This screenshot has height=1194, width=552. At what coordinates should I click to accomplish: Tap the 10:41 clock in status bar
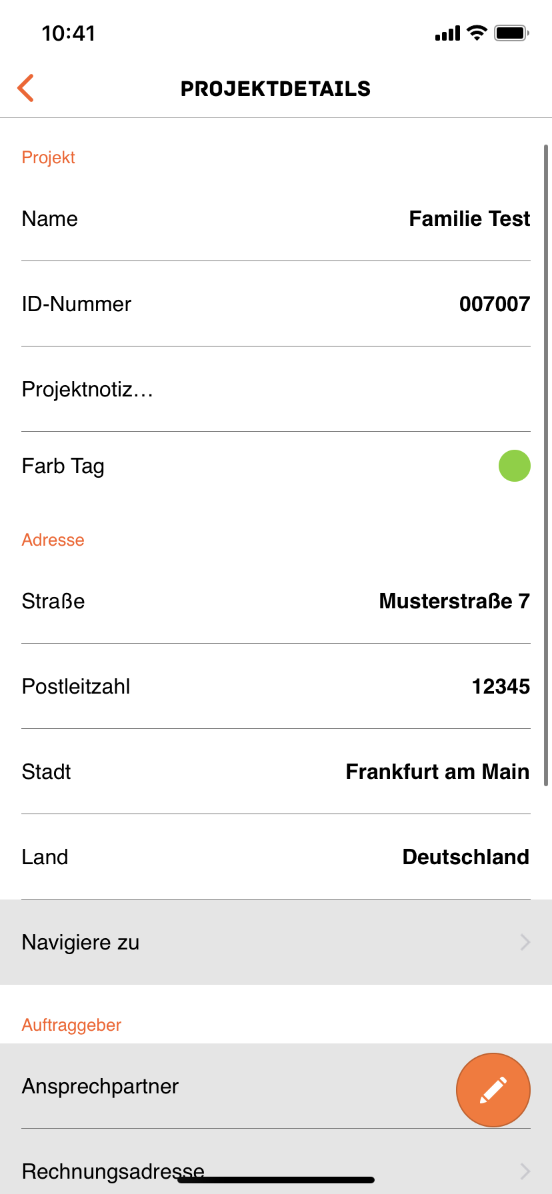pos(69,33)
